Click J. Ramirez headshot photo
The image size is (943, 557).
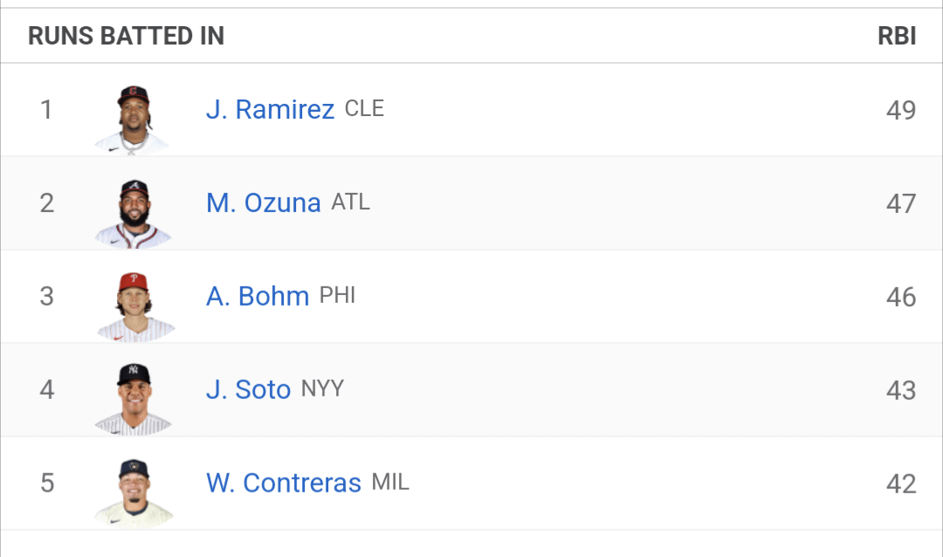click(x=133, y=120)
